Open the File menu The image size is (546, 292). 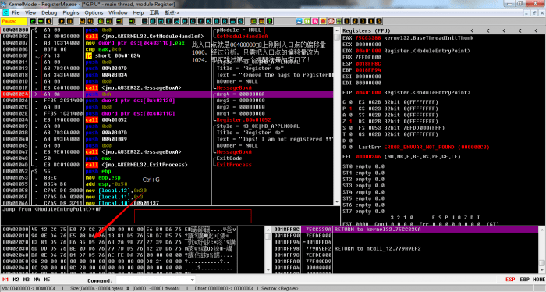(x=16, y=12)
